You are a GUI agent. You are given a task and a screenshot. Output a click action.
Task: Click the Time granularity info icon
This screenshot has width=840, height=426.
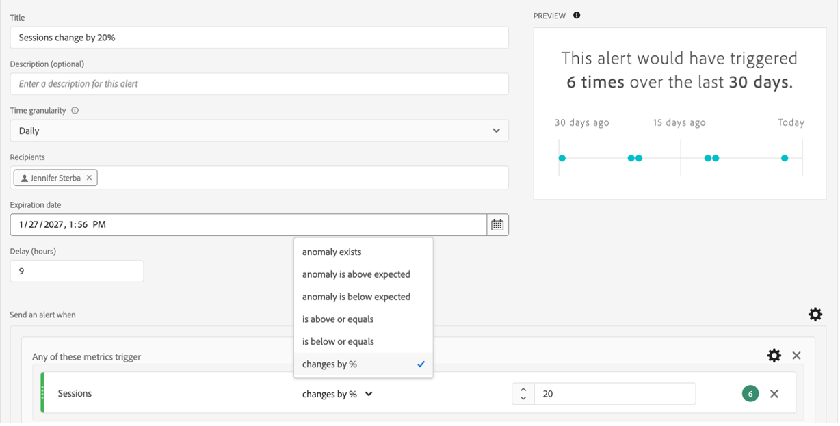(x=75, y=110)
